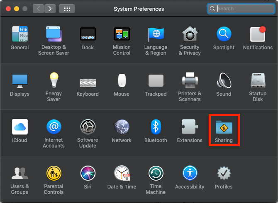Click the forward navigation arrow
Screen dimensions: 278x203
50,9
